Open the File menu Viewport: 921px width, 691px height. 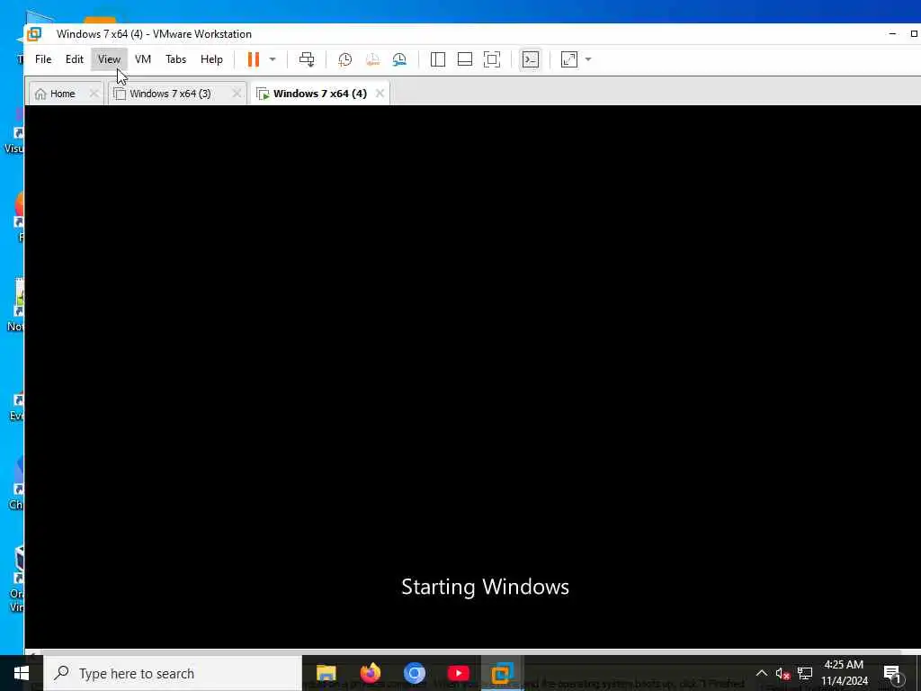[x=43, y=59]
